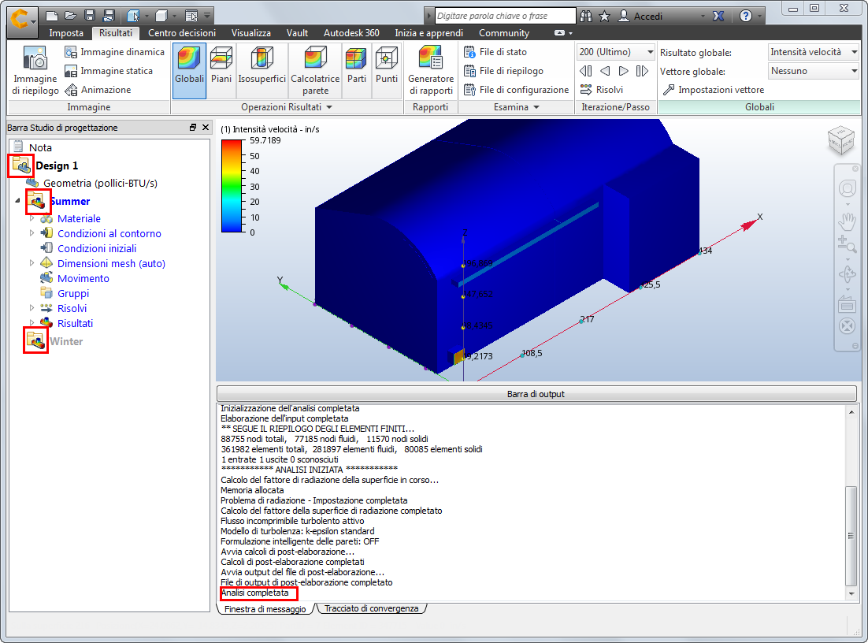Open the Vault ribbon tab

pos(297,32)
